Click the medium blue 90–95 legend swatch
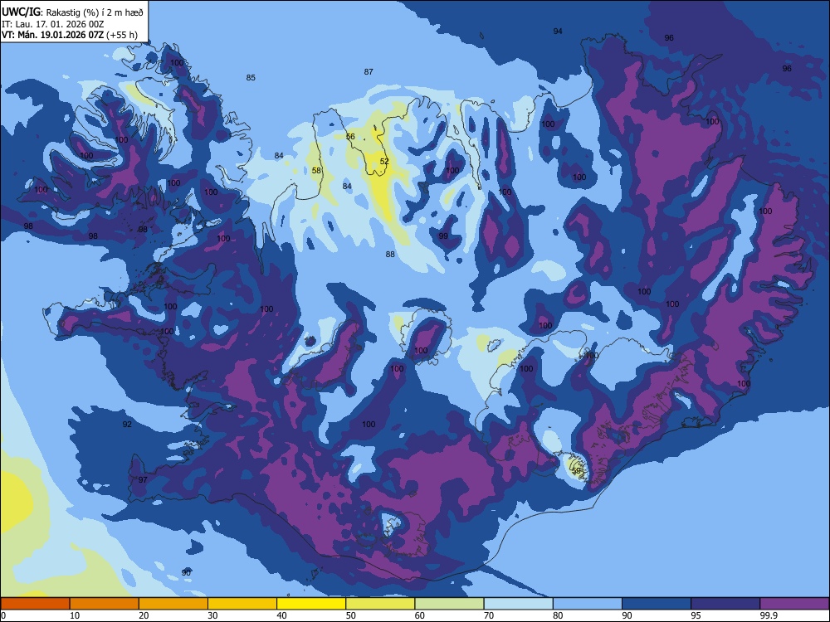The width and height of the screenshot is (830, 622). pos(657,604)
